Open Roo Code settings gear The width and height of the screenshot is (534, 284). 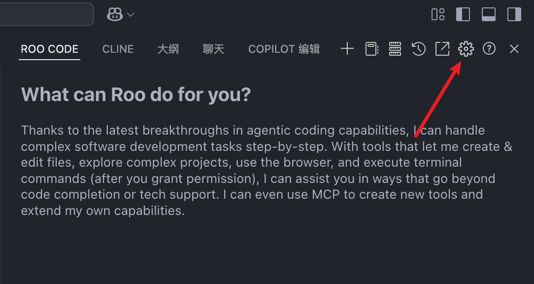[466, 48]
